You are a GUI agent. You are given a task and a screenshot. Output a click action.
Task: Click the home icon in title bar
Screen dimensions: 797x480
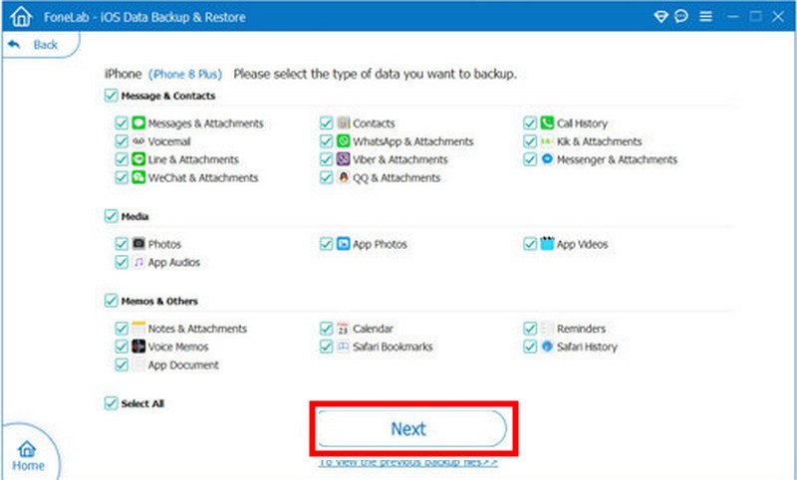coord(21,17)
